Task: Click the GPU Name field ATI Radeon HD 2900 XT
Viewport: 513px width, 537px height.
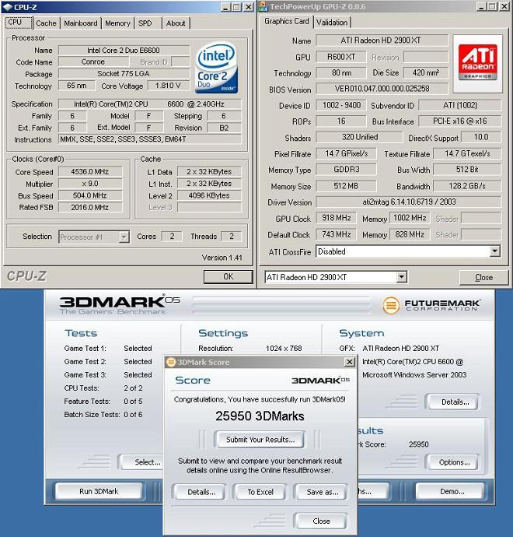Action: click(x=382, y=40)
